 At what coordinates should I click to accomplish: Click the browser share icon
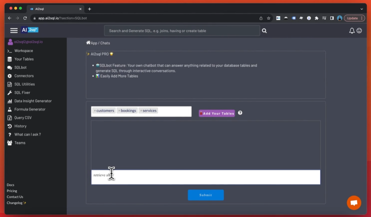[x=261, y=18]
